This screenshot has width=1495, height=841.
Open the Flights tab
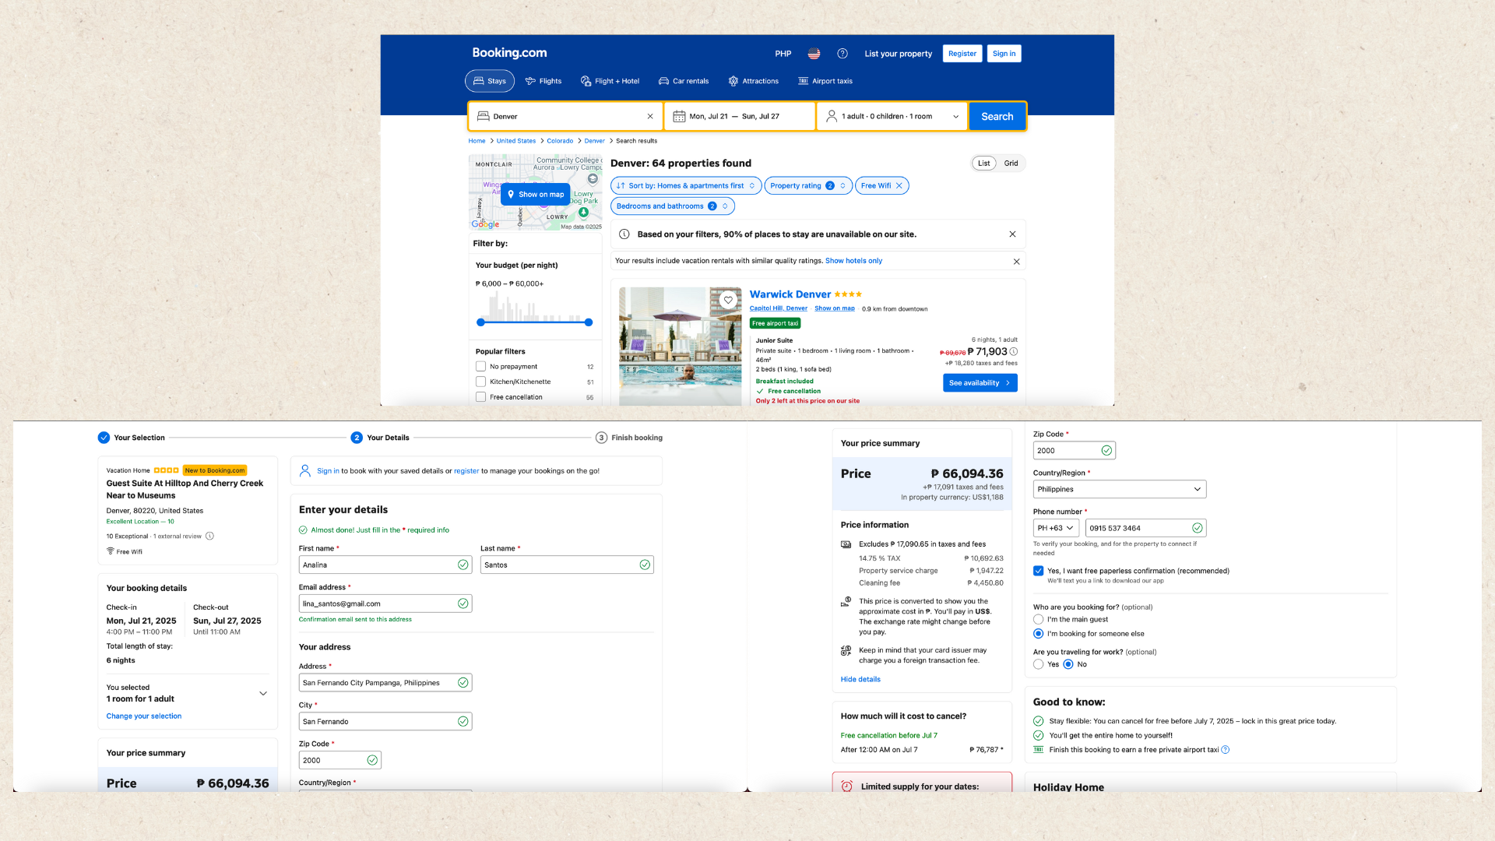pos(543,81)
